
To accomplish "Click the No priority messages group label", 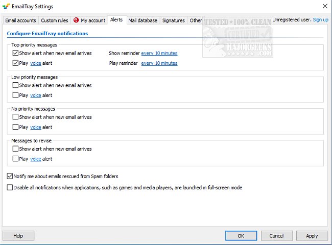I will pyautogui.click(x=33, y=109).
